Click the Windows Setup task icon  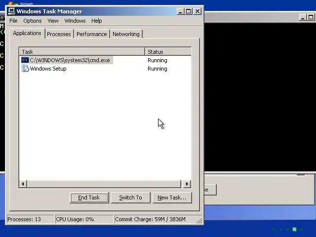click(25, 69)
